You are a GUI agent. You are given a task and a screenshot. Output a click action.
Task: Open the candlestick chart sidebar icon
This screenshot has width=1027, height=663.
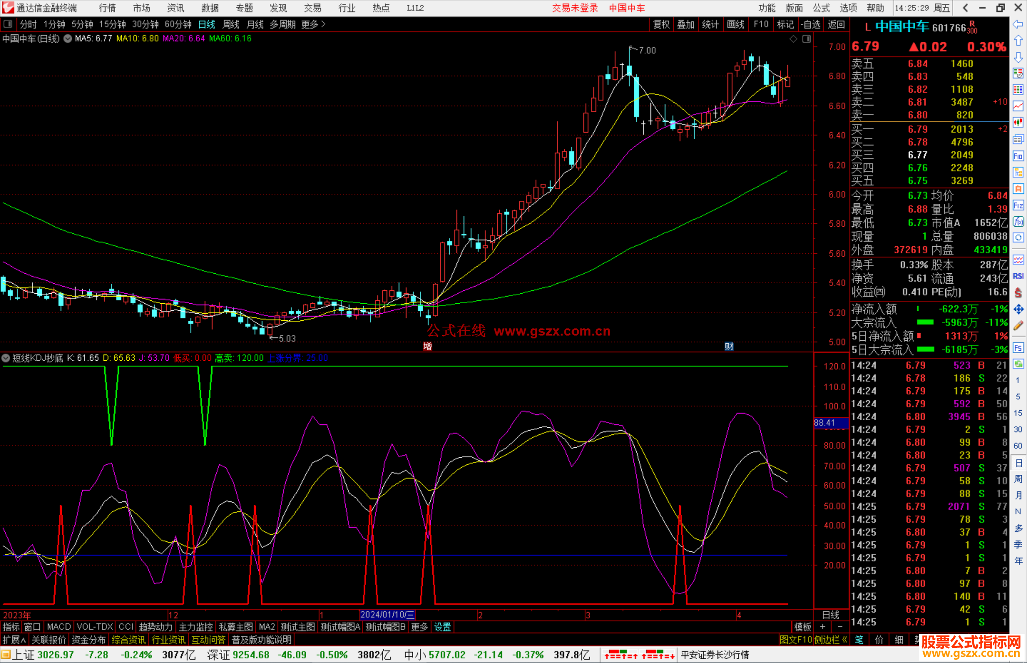click(1018, 122)
